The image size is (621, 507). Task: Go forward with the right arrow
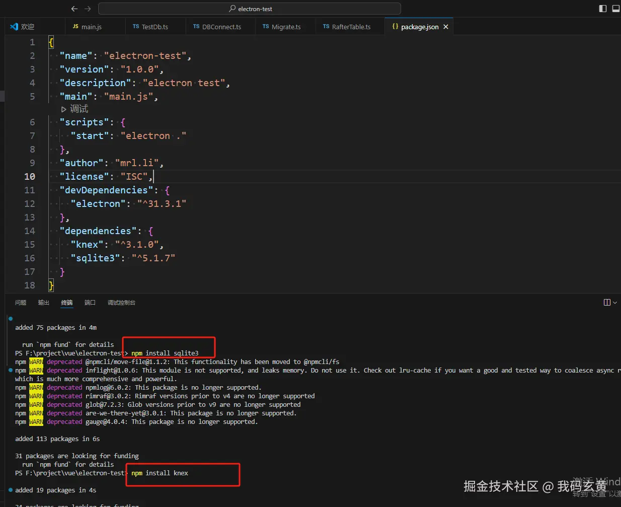(88, 9)
